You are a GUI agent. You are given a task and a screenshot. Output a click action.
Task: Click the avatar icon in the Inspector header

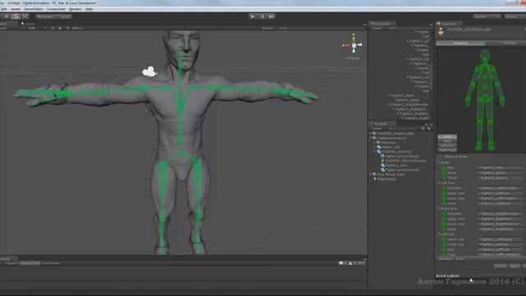tap(441, 32)
